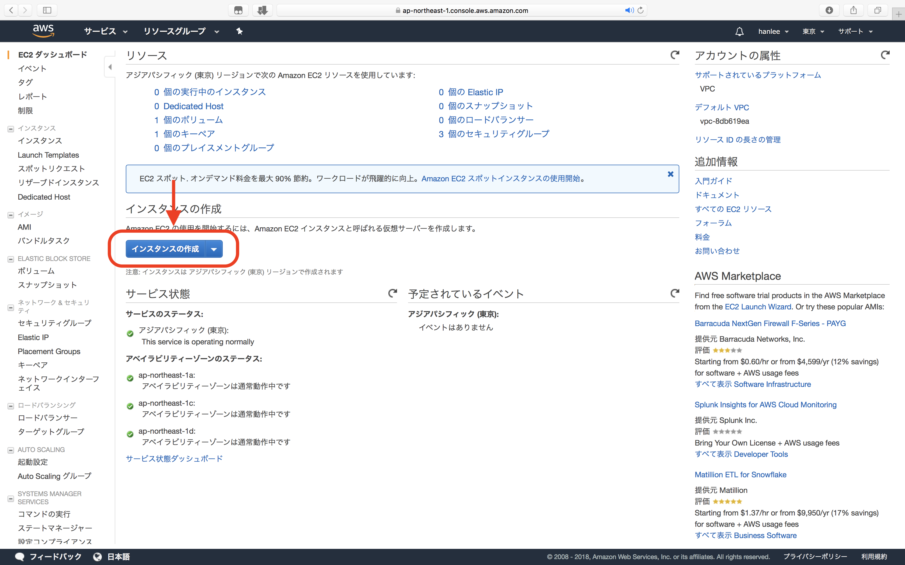Image resolution: width=905 pixels, height=565 pixels.
Task: Click the feedback speech bubble icon
Action: (x=20, y=557)
